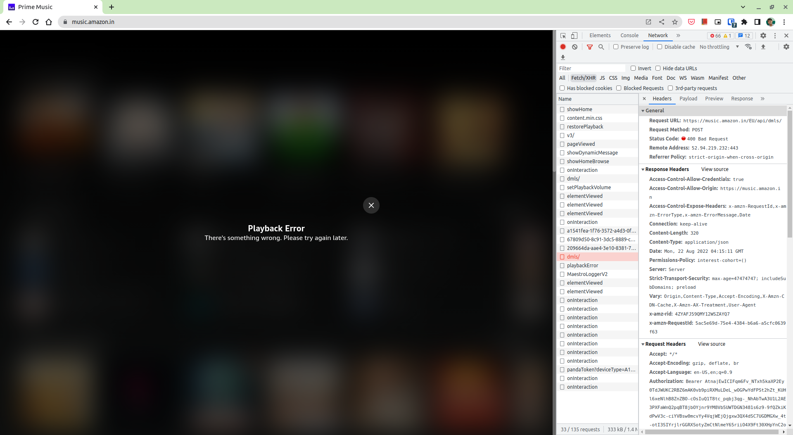
Task: Collapse the Response Headers section
Action: click(643, 169)
